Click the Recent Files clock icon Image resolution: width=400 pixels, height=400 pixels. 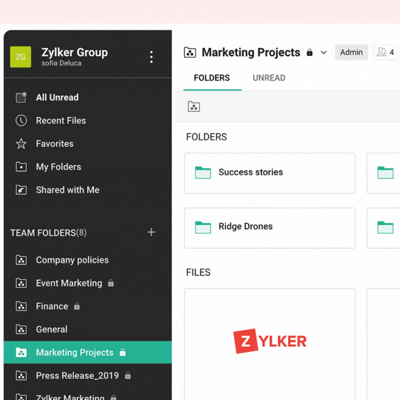coord(21,120)
